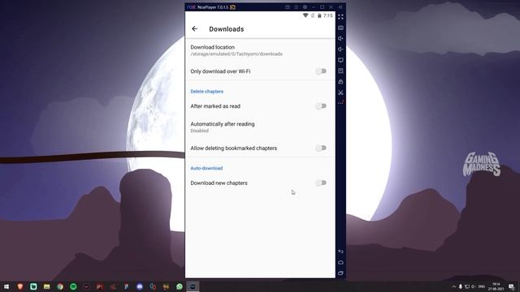The image size is (520, 292).
Task: Click the Nox APK install icon
Action: (x=340, y=71)
